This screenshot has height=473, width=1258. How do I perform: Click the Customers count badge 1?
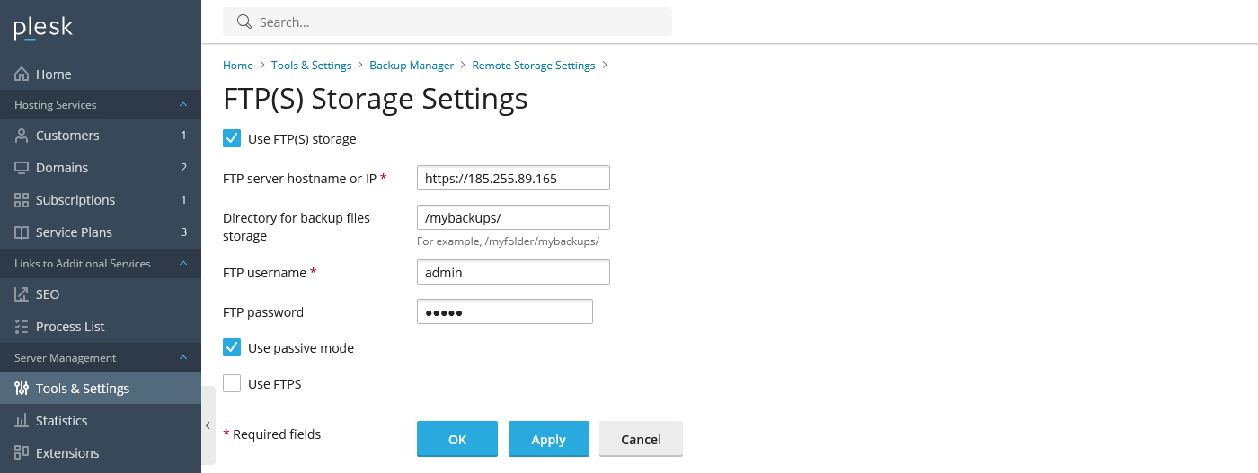(183, 136)
